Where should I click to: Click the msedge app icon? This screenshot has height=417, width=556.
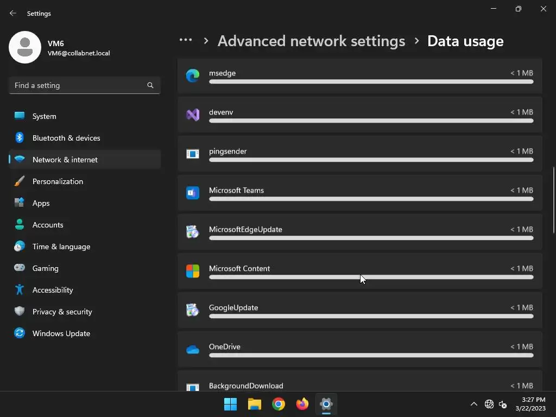click(x=193, y=76)
